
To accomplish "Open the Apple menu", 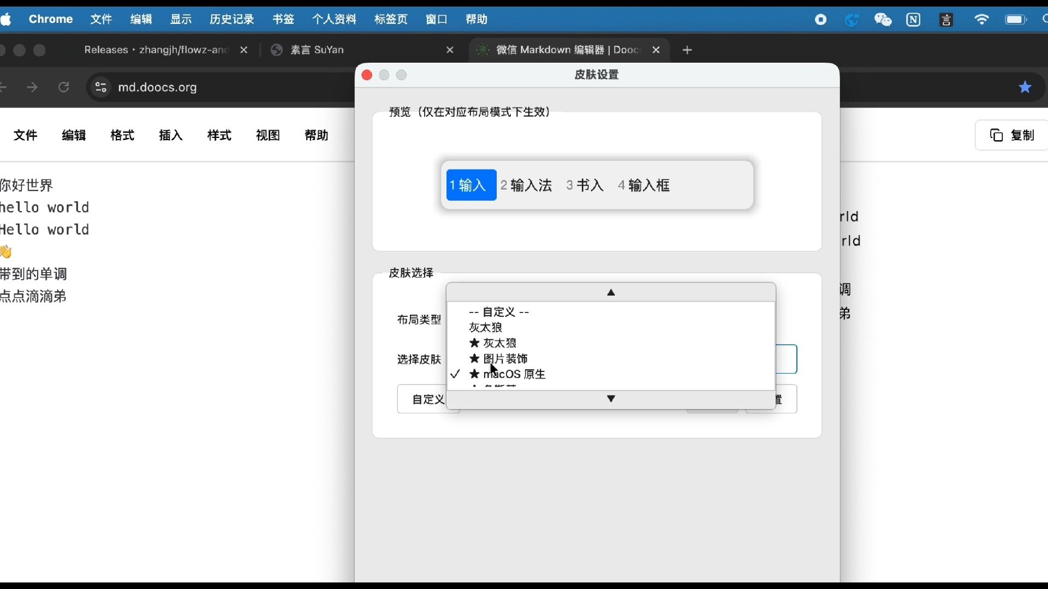I will tap(7, 19).
